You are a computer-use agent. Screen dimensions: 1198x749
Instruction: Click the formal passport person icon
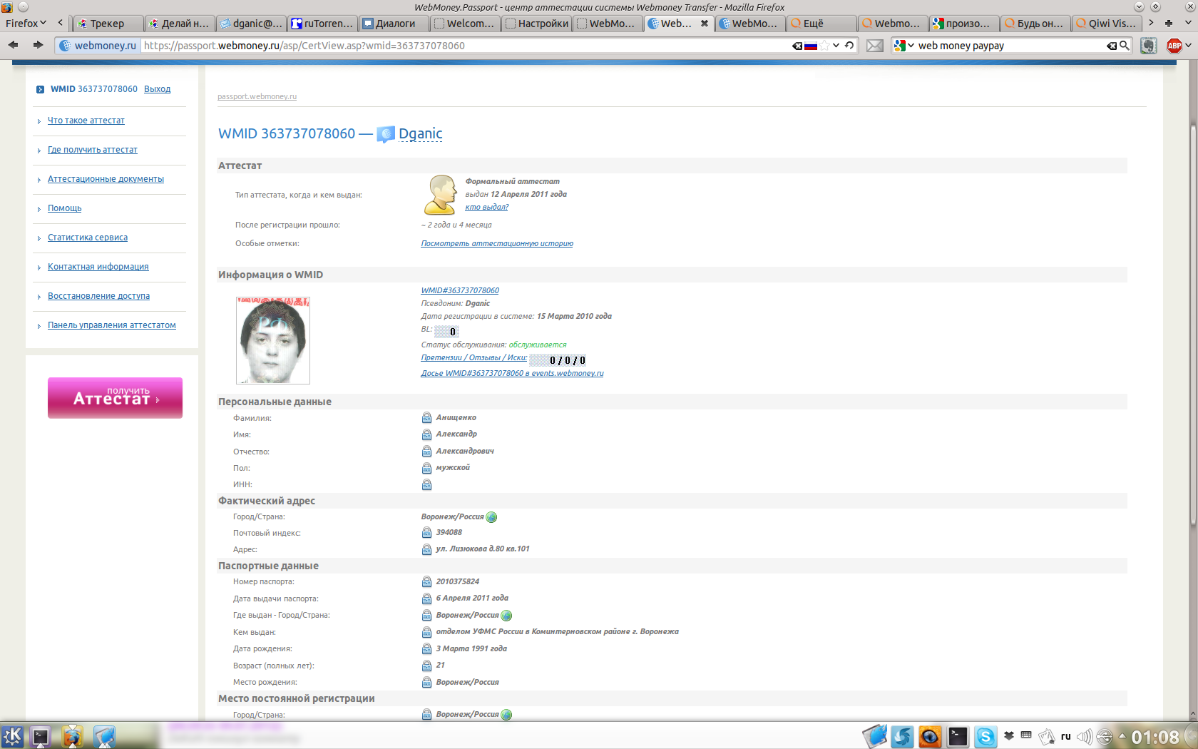tap(440, 195)
